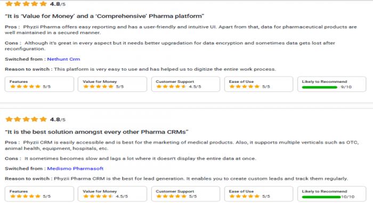Click the overall 4.8 stars of second review
Screen dimensions: 373x203
coord(26,119)
